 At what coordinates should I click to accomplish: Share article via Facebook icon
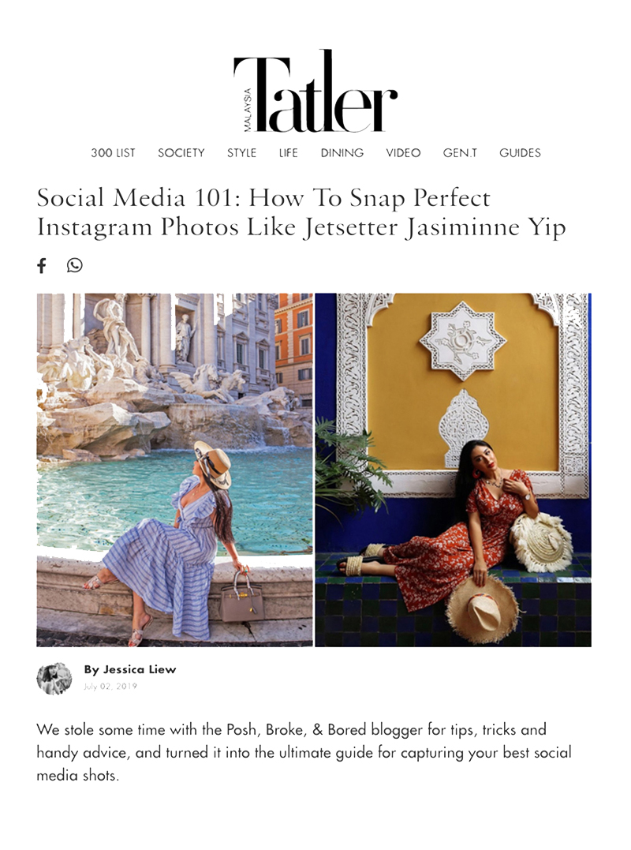[42, 266]
